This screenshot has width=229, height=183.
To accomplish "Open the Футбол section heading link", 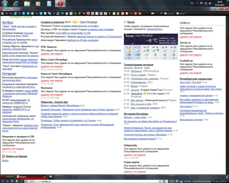I will click(8, 22).
